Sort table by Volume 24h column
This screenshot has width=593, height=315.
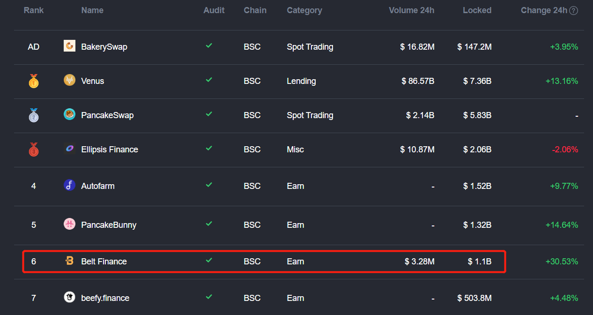pyautogui.click(x=411, y=10)
